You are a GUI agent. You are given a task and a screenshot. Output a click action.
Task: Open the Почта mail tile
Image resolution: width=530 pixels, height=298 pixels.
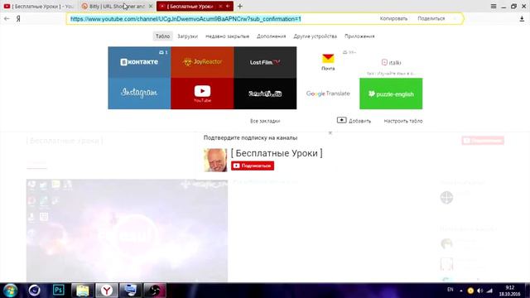pos(328,62)
